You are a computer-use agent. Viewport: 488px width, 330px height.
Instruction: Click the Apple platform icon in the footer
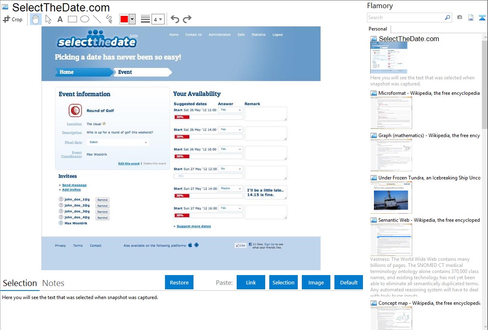190,245
